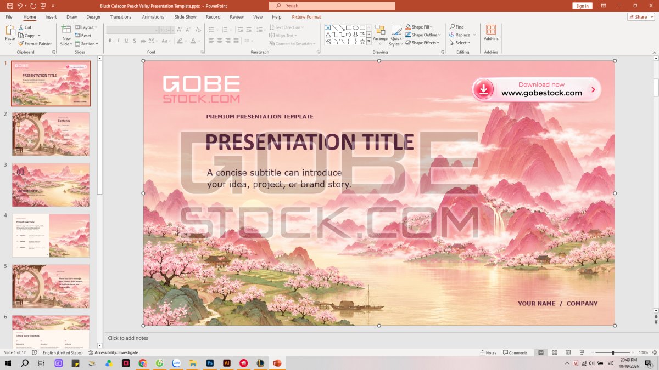Reset the slide layout
This screenshot has width=659, height=370.
tap(82, 35)
